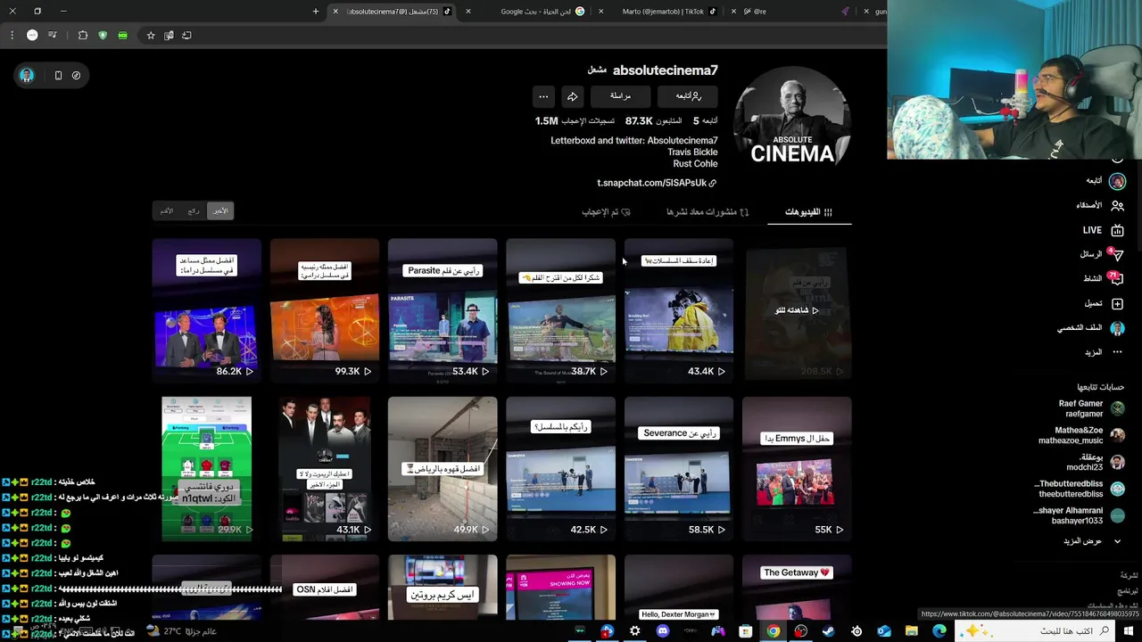Image resolution: width=1142 pixels, height=642 pixels.
Task: Open the Activity inbox icon with badge
Action: (x=1117, y=278)
